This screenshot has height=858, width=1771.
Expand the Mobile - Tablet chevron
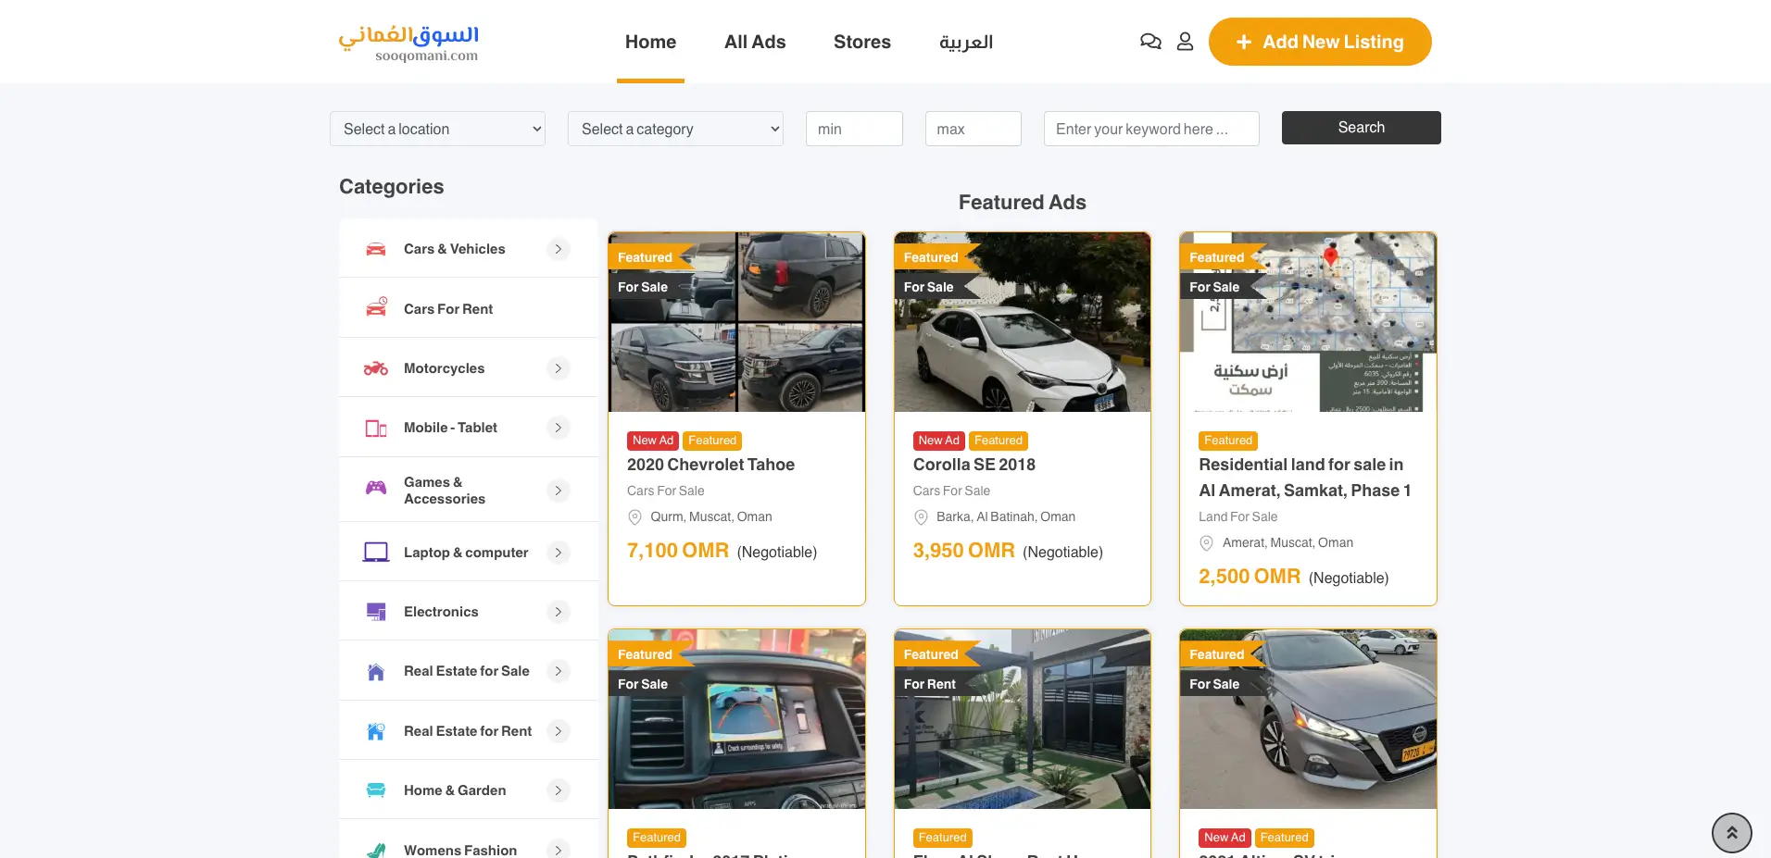[558, 428]
